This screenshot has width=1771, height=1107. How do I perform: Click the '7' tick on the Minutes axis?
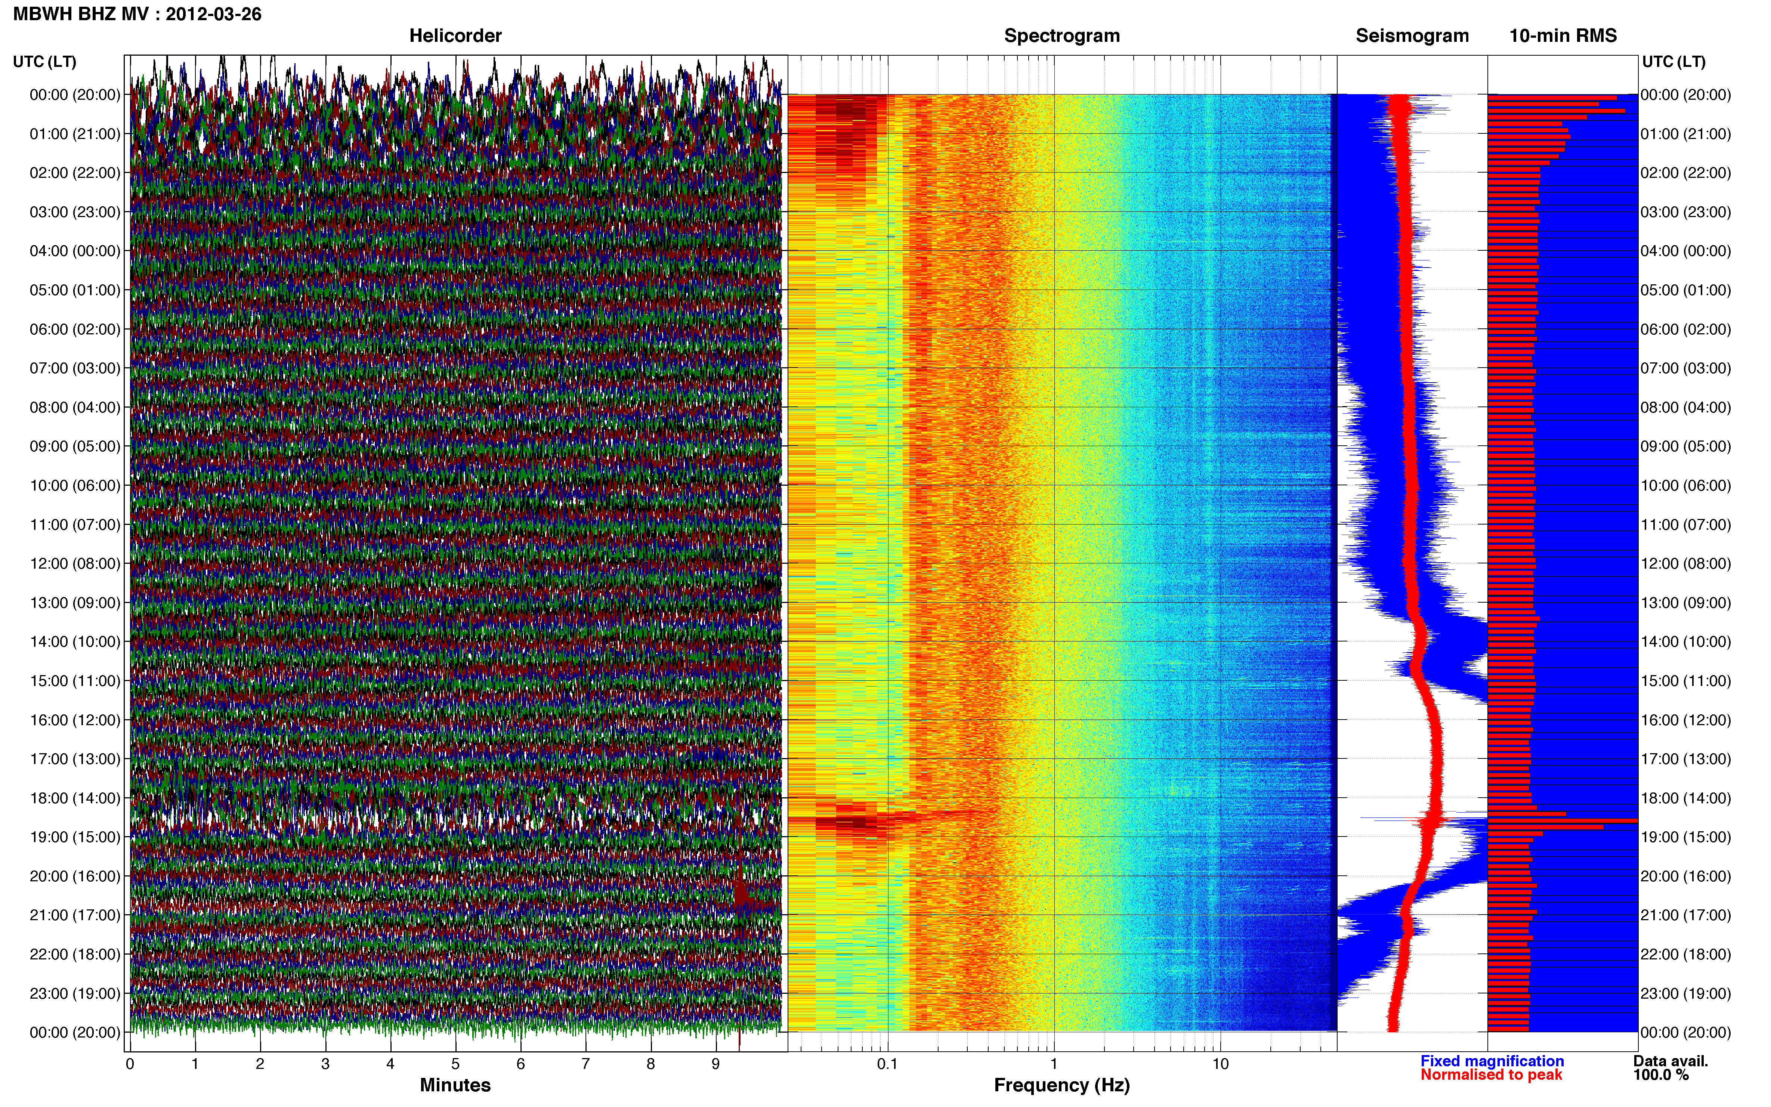tap(586, 1064)
